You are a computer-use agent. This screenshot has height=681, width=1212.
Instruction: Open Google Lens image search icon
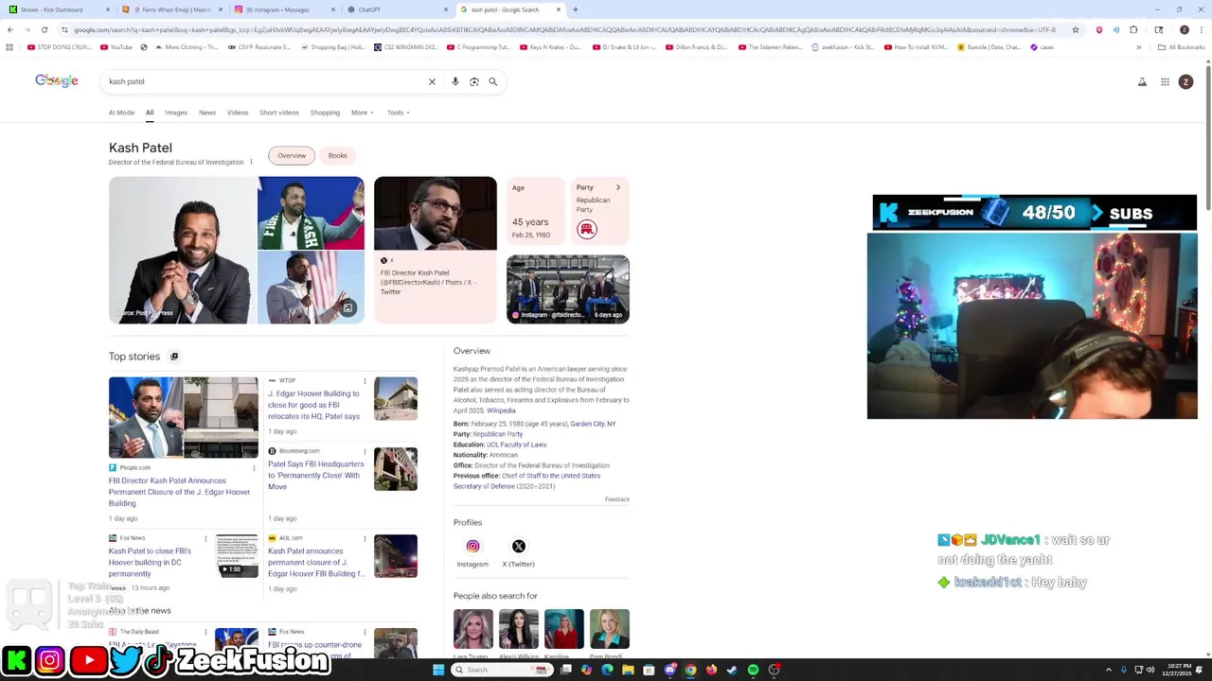474,81
